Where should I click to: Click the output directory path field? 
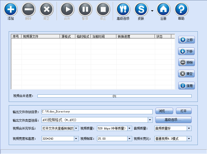coord(97,112)
